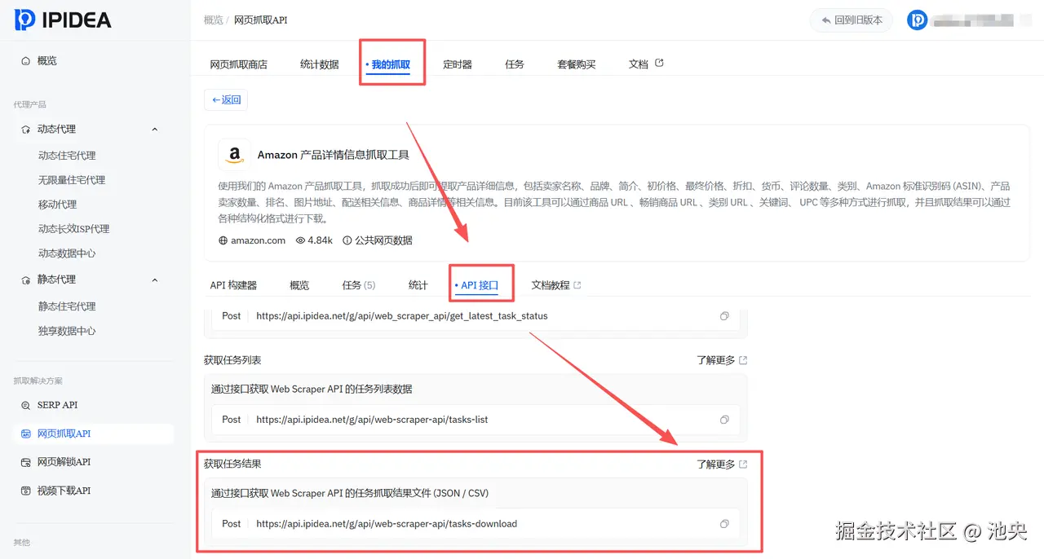1044x559 pixels.
Task: Switch to the 定时器 tab
Action: pos(458,64)
